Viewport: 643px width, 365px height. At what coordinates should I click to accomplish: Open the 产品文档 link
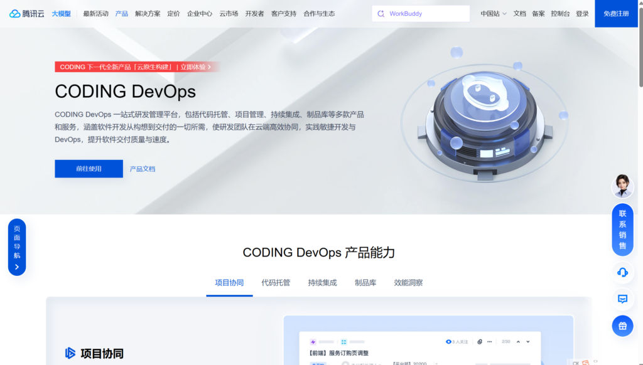143,169
